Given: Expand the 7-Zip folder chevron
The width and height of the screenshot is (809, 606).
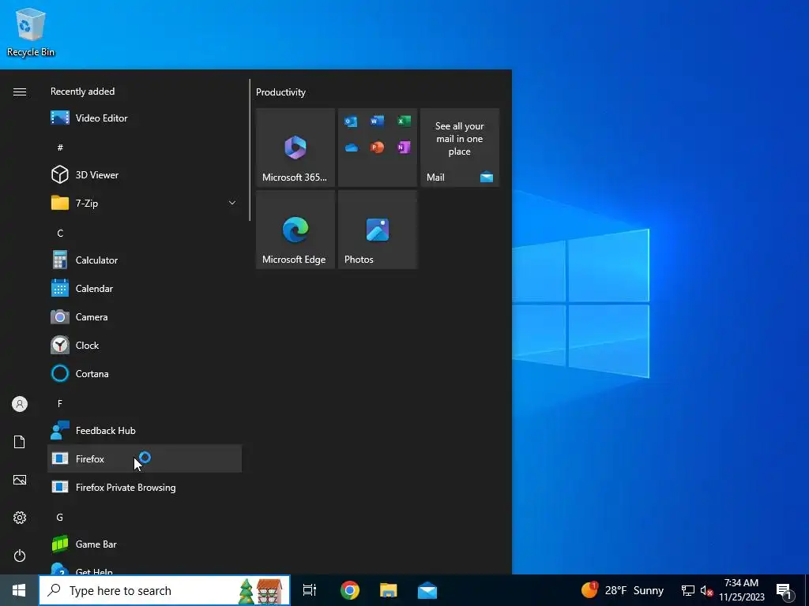Looking at the screenshot, I should [x=232, y=203].
